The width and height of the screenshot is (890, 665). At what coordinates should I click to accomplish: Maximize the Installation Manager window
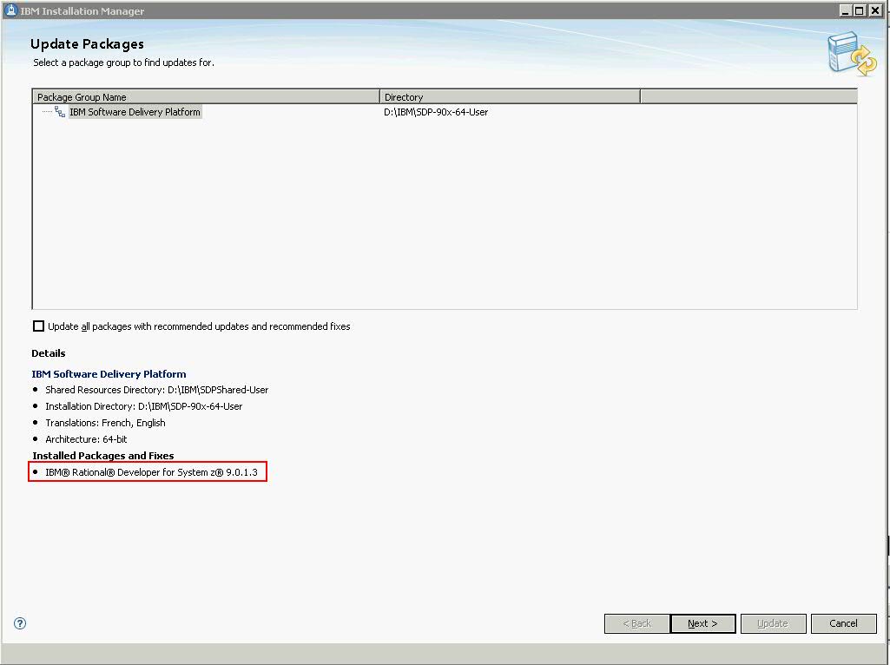click(x=860, y=10)
